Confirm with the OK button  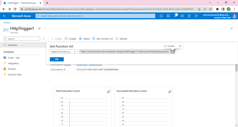(57, 59)
